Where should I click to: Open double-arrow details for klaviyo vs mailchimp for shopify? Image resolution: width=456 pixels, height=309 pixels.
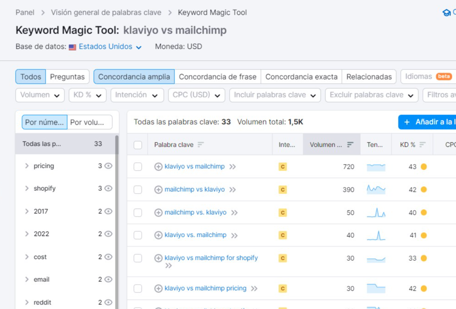click(168, 265)
